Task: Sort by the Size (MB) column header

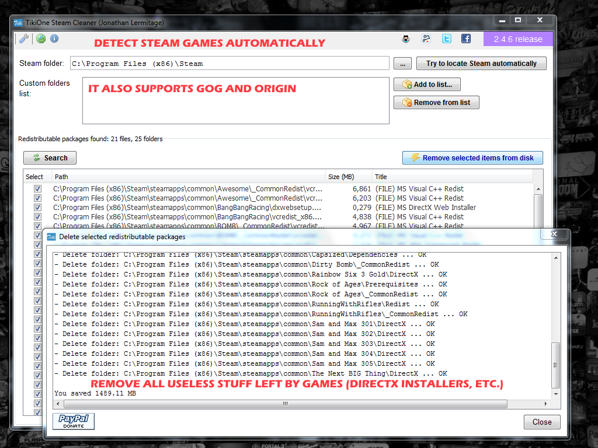Action: tap(349, 177)
